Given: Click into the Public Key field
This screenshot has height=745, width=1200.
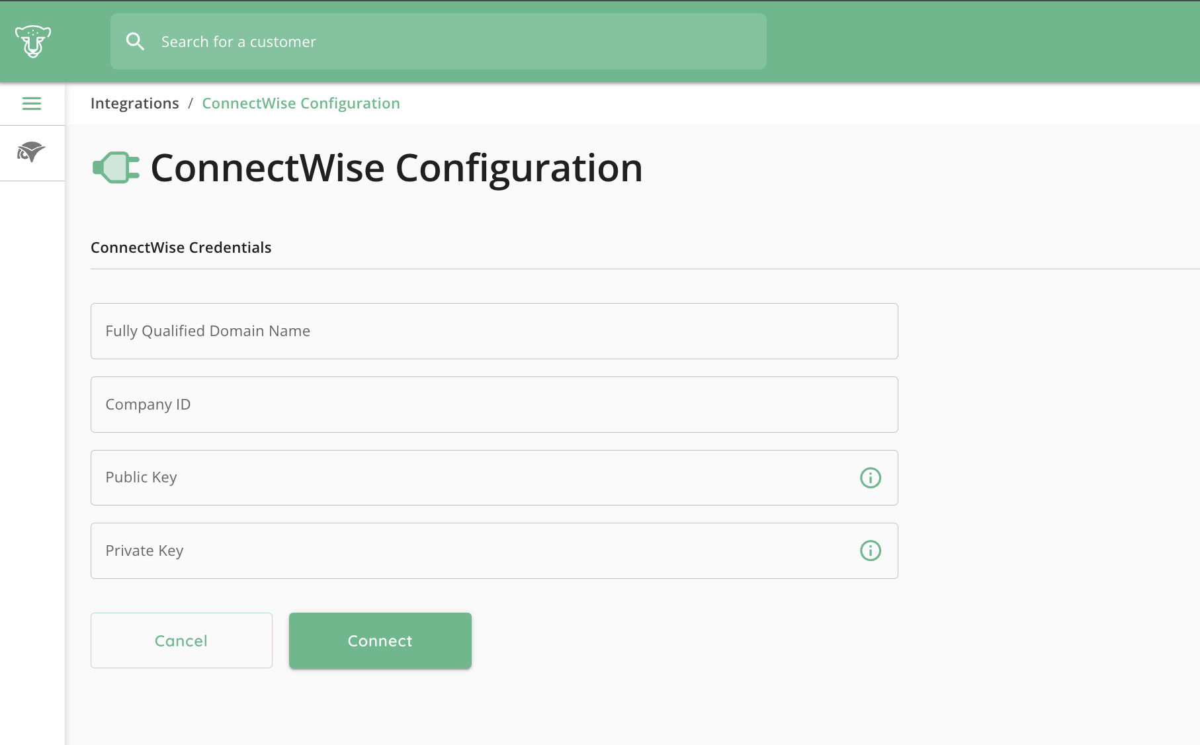Looking at the screenshot, I should pyautogui.click(x=494, y=478).
